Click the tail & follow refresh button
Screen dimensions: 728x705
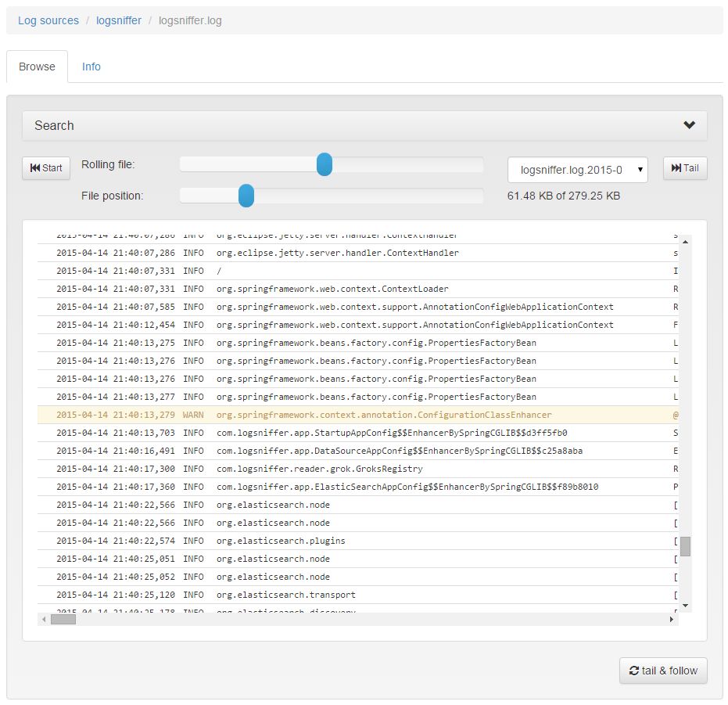tap(663, 671)
